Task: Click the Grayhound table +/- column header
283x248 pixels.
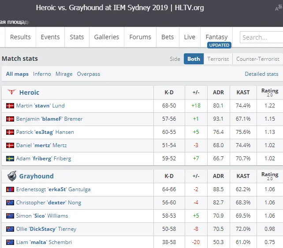Action: [x=196, y=176]
